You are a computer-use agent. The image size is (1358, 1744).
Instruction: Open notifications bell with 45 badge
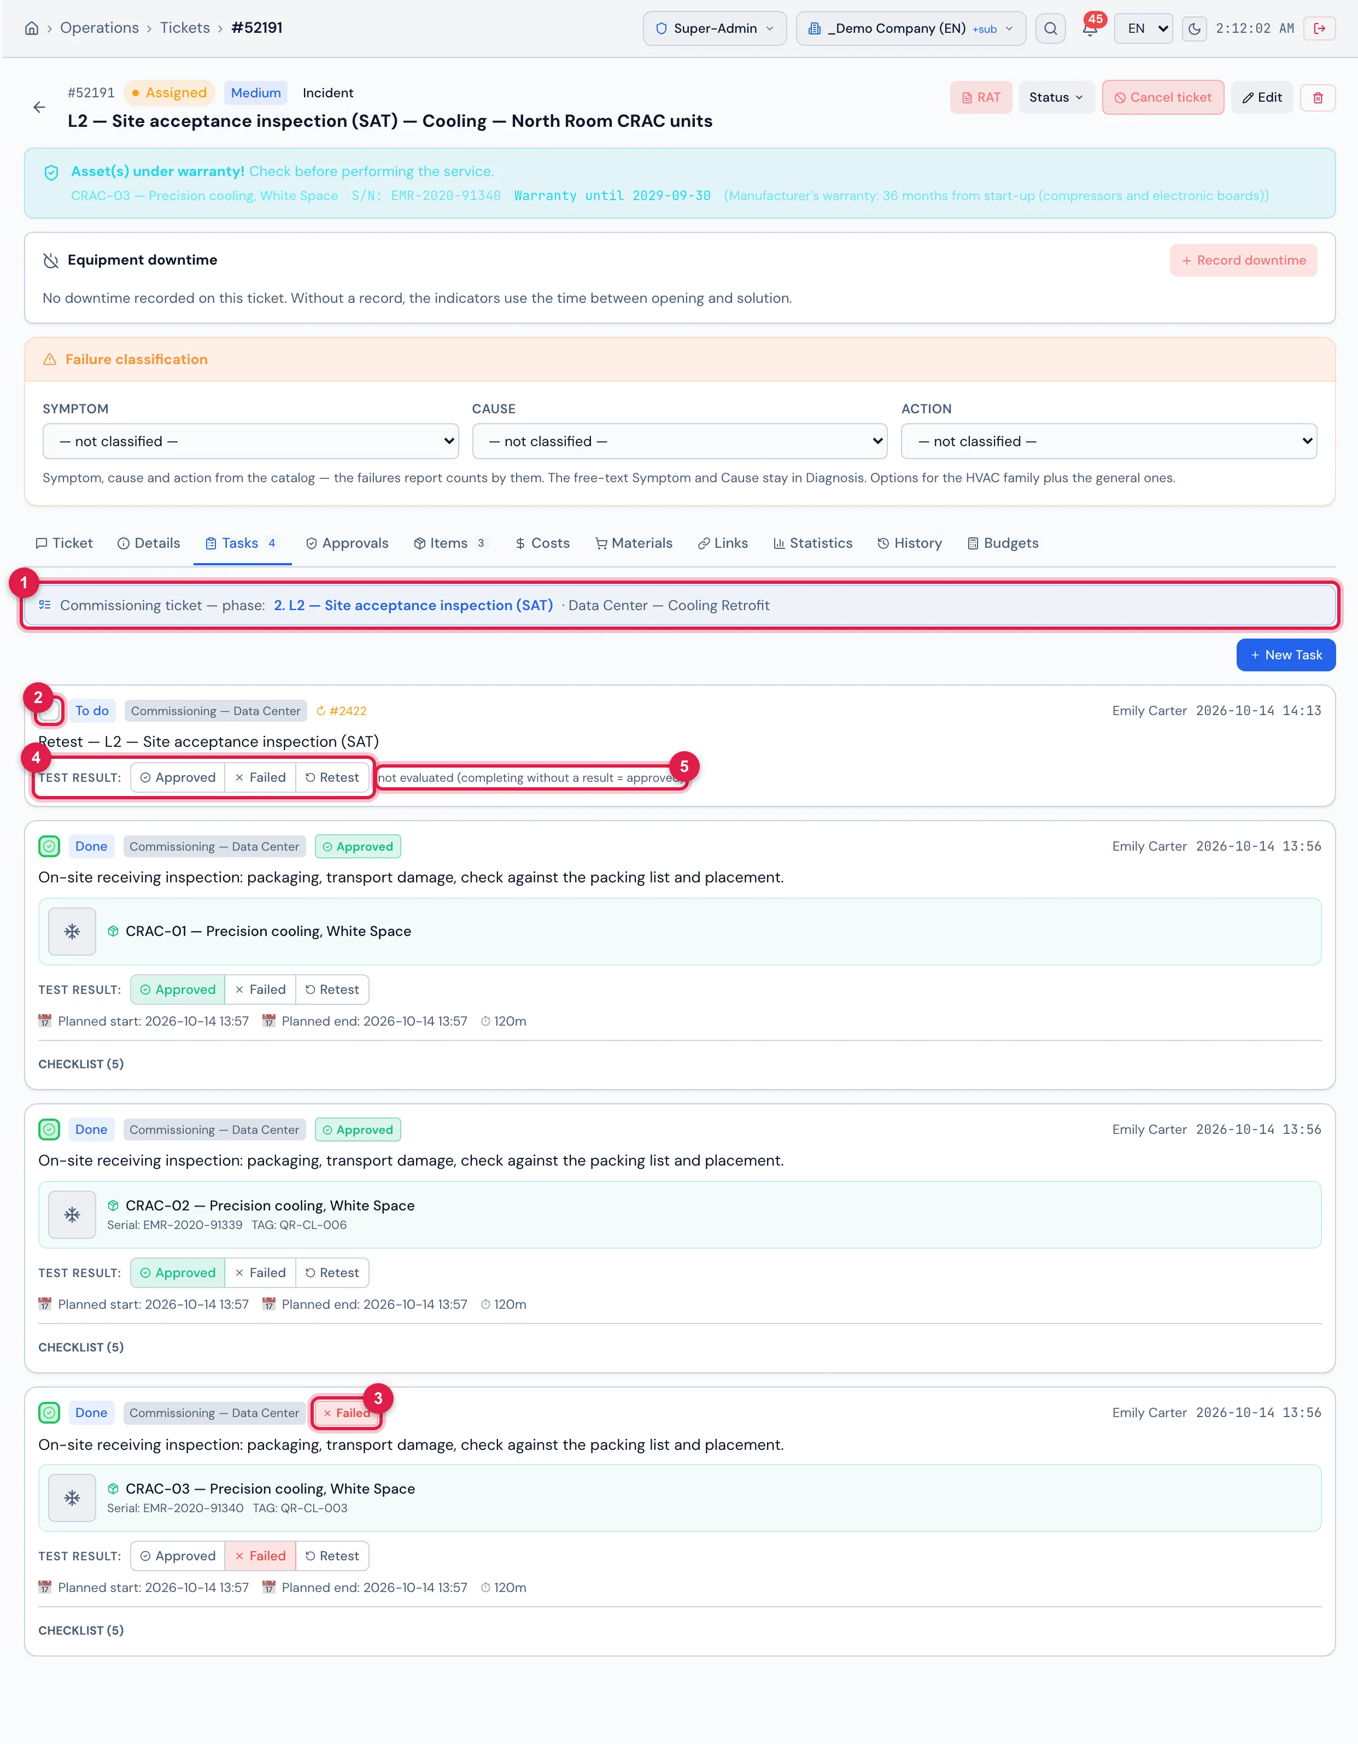pos(1090,28)
